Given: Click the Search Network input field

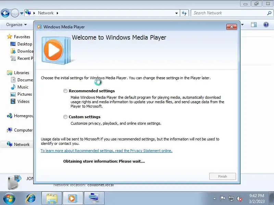Looking at the screenshot, I should click(x=229, y=13).
